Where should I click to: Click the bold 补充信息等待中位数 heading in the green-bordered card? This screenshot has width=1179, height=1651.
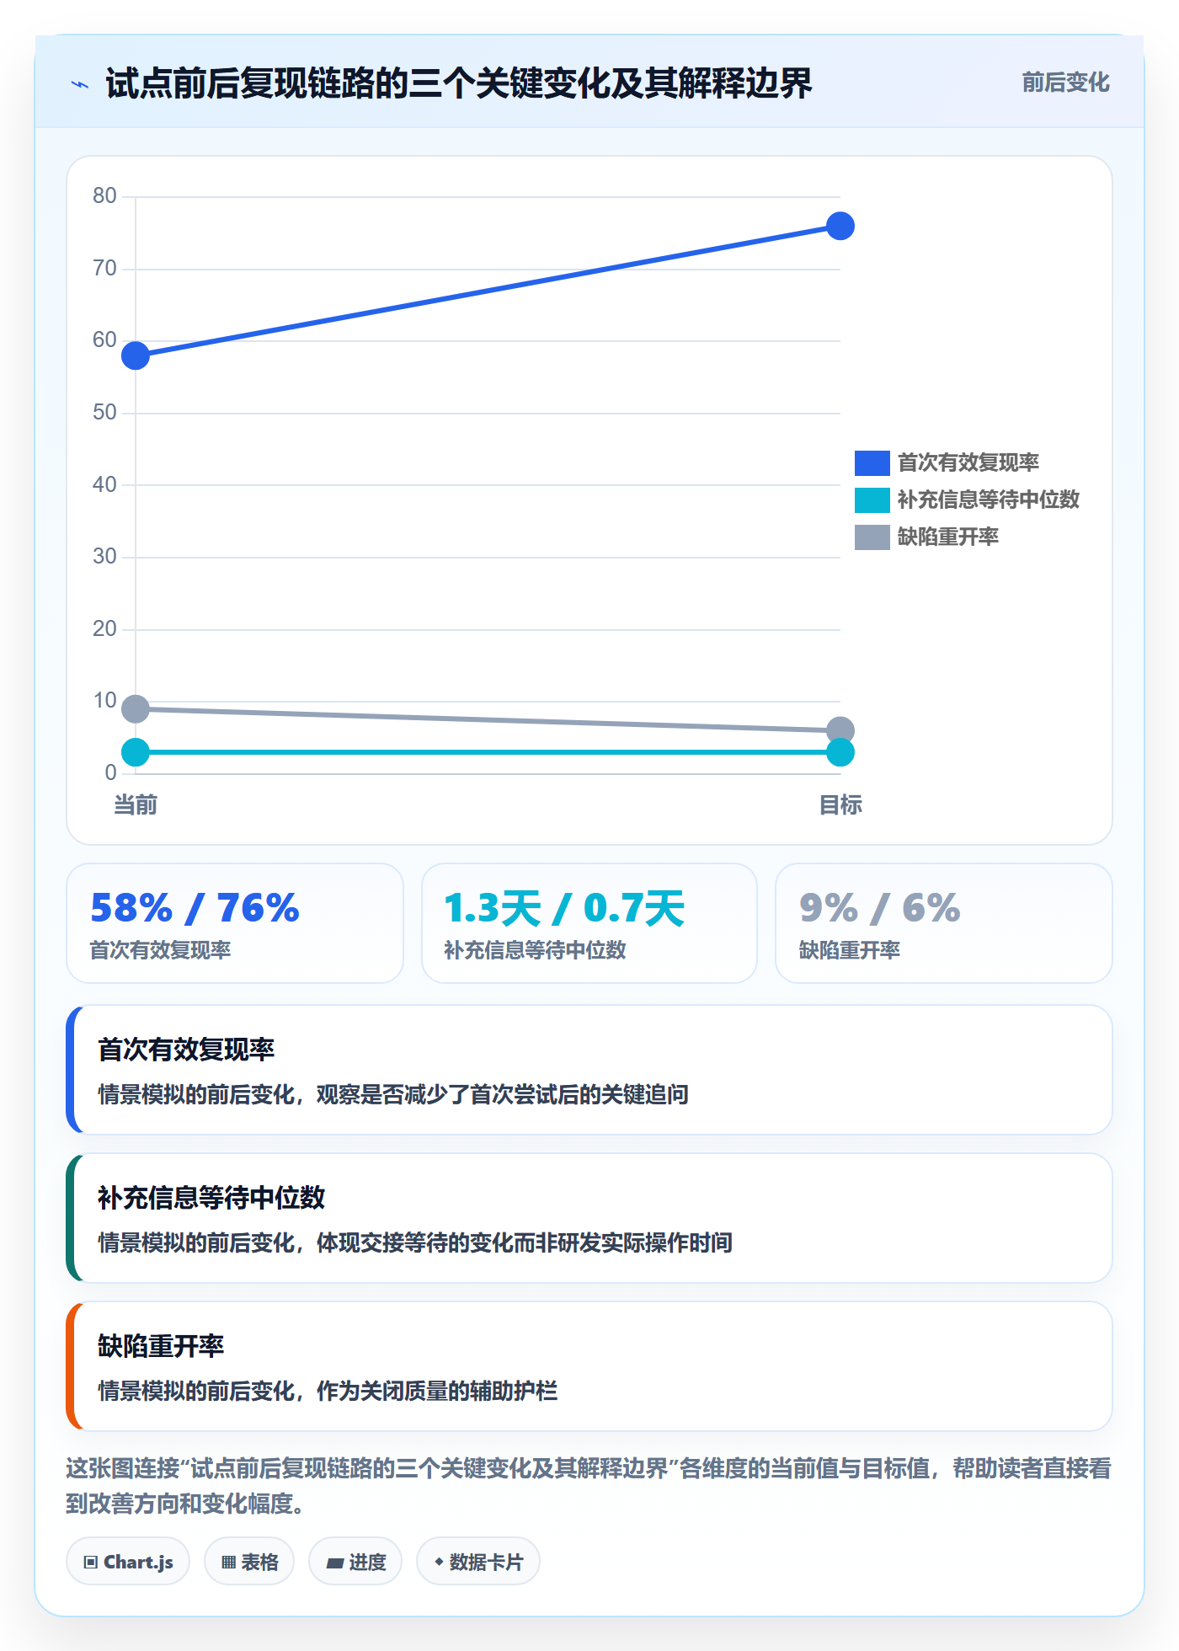click(x=211, y=1198)
